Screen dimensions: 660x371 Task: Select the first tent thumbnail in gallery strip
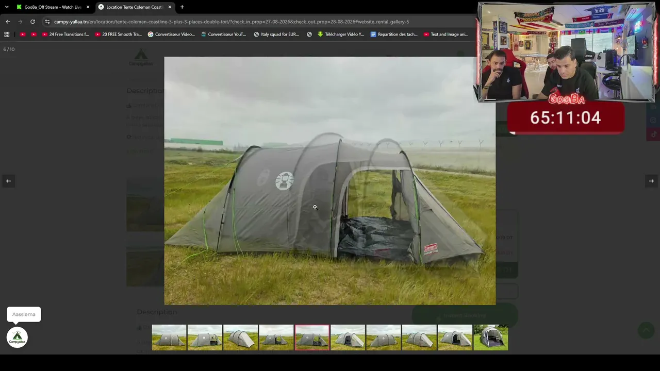pyautogui.click(x=169, y=338)
